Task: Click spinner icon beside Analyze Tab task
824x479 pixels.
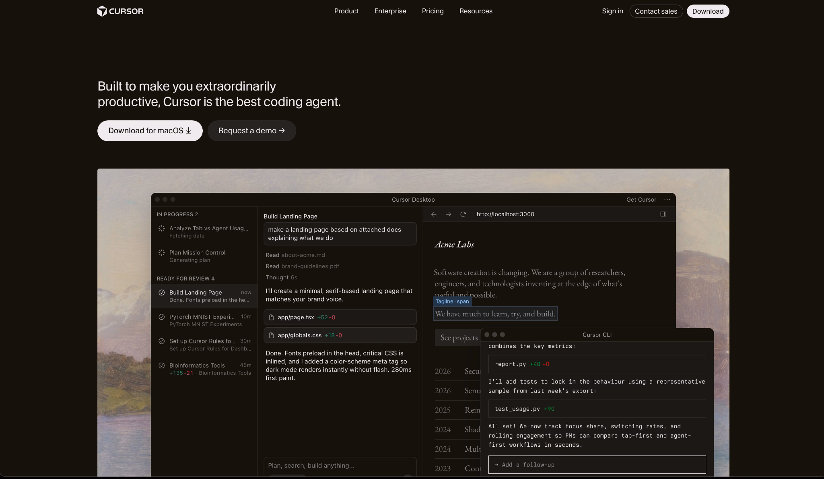Action: tap(162, 228)
